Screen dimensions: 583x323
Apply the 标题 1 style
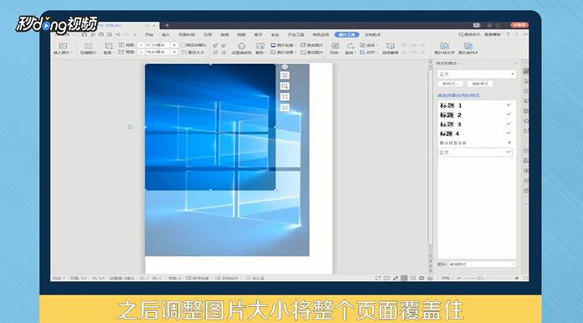[x=476, y=105]
